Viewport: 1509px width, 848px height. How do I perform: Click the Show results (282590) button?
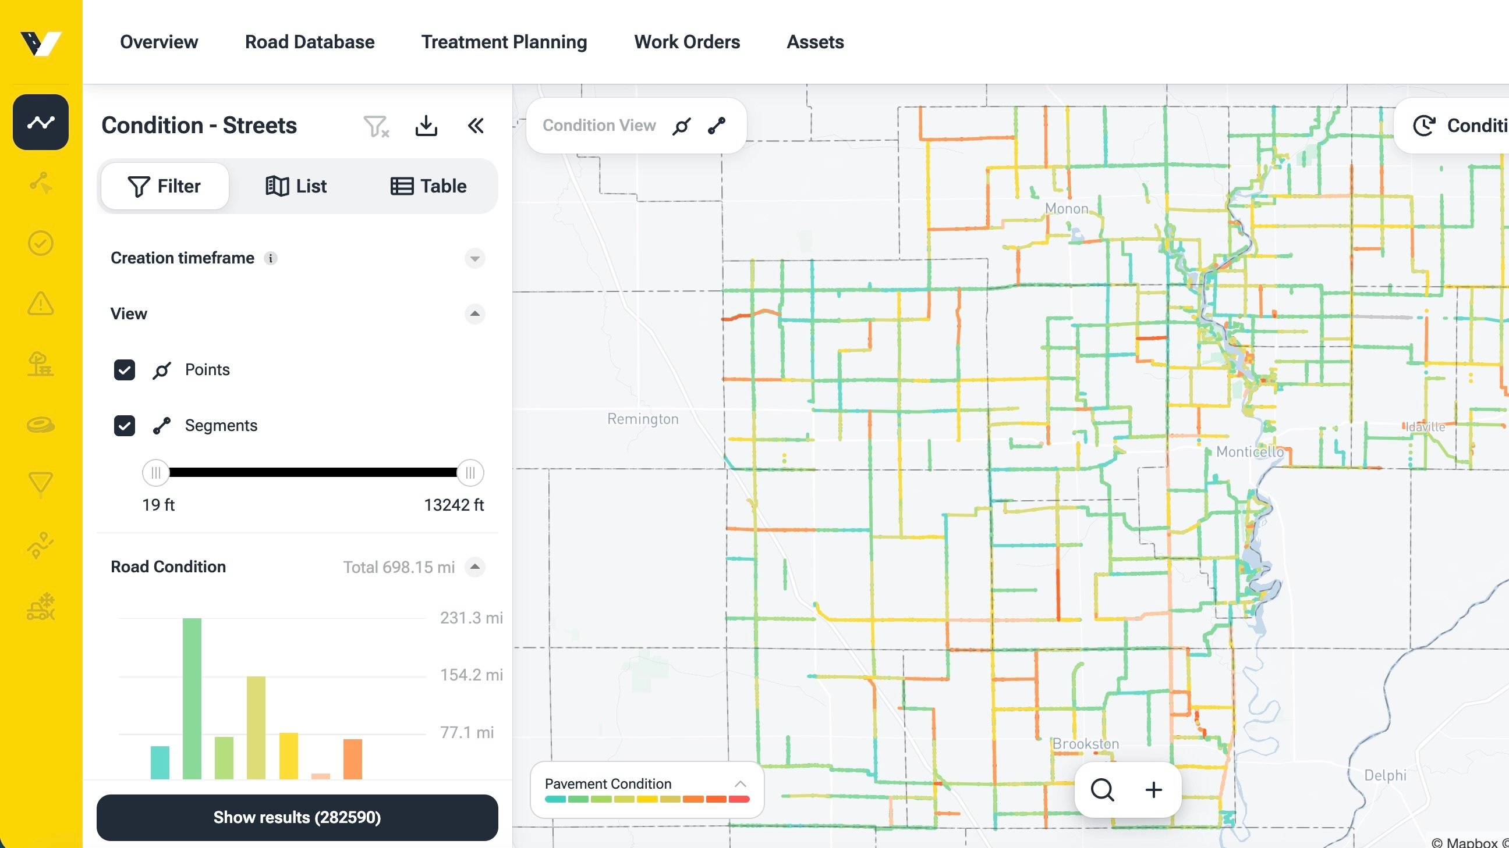pos(297,817)
